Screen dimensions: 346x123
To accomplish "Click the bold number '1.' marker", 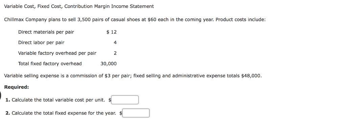I will tap(8, 100).
